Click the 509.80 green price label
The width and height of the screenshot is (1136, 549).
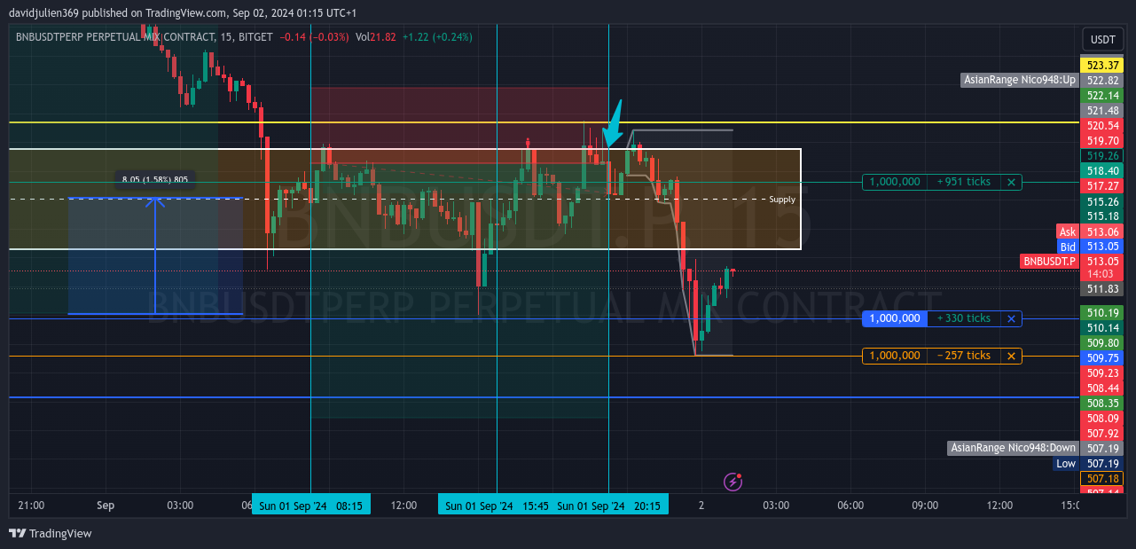(x=1102, y=342)
